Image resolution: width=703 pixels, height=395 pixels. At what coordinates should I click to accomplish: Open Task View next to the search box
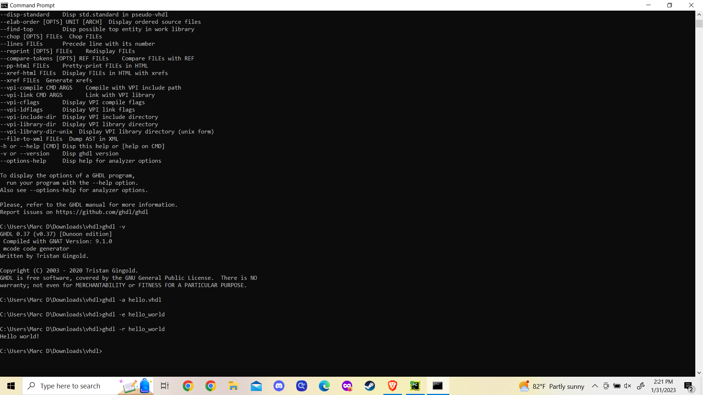pyautogui.click(x=165, y=386)
